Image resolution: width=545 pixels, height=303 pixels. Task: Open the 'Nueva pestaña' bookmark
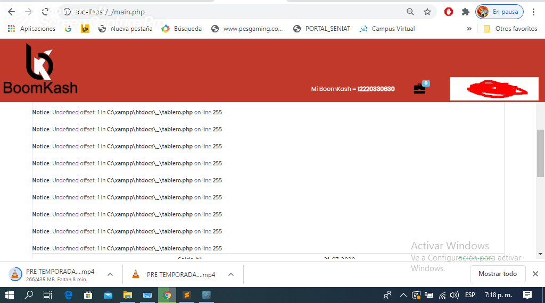click(125, 29)
